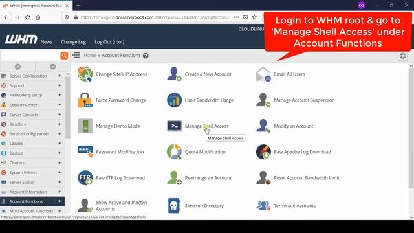414x233 pixels.
Task: Expand the Backup sidebar section
Action: pos(32,153)
